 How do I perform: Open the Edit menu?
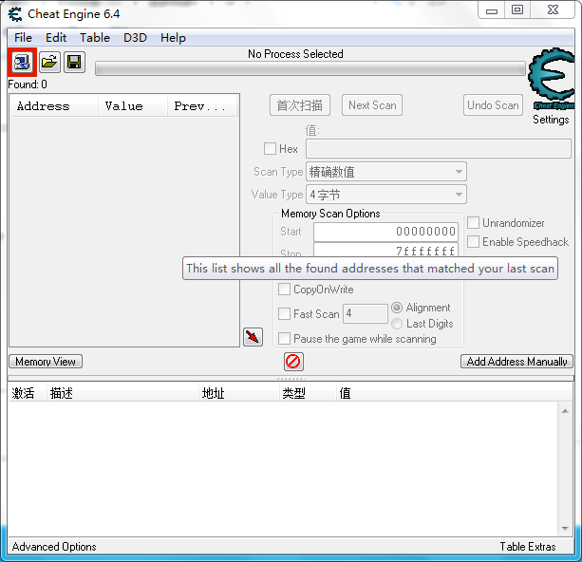click(x=56, y=37)
